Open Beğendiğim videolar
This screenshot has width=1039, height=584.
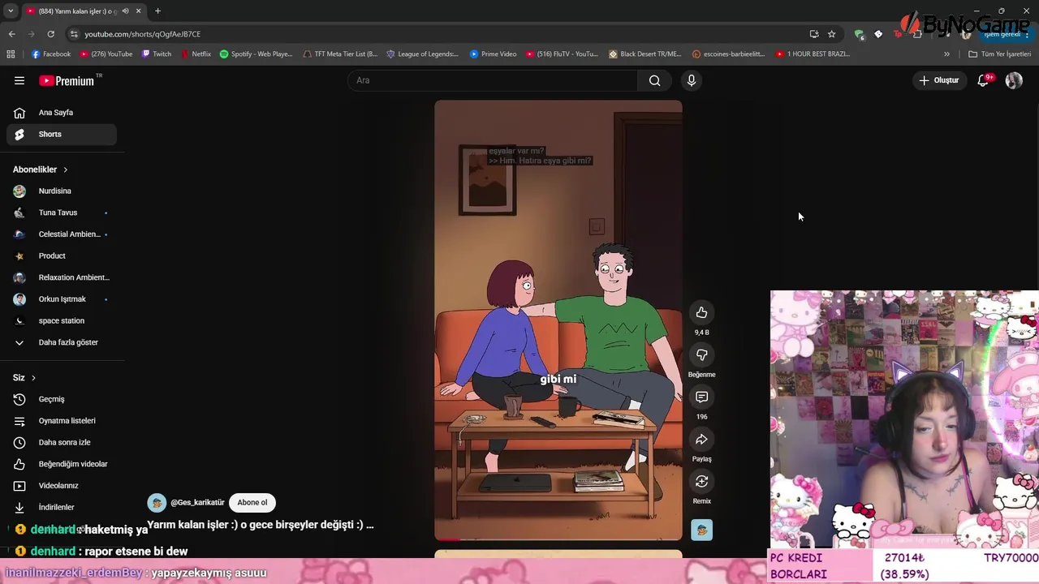tap(62, 464)
